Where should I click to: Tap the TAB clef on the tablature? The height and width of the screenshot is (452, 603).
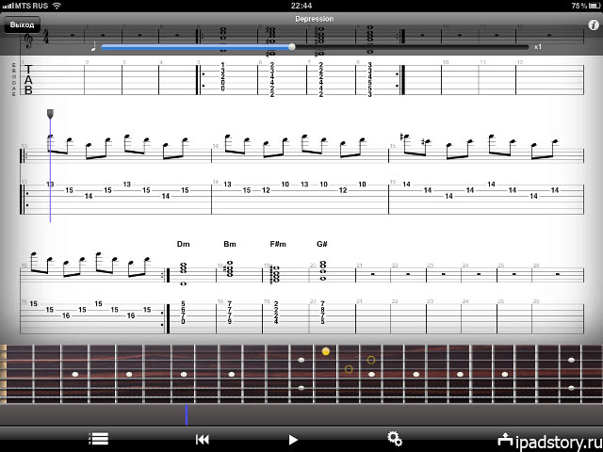[x=28, y=80]
